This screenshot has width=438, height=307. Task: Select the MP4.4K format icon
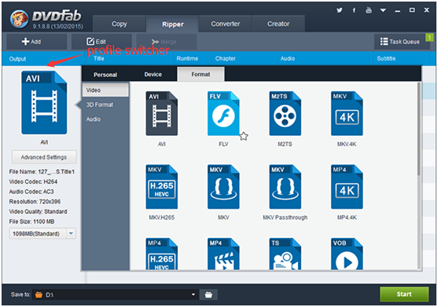pos(347,187)
